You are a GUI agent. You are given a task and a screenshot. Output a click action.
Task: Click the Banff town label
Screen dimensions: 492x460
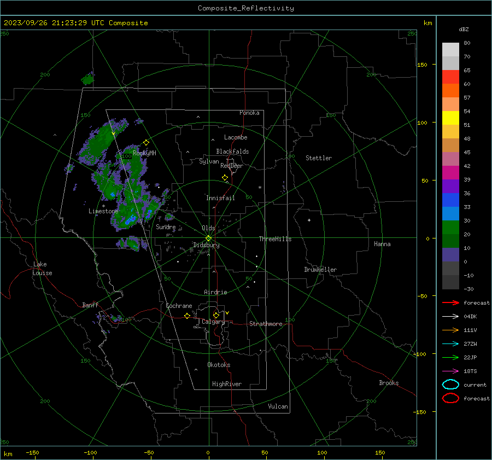coord(90,305)
